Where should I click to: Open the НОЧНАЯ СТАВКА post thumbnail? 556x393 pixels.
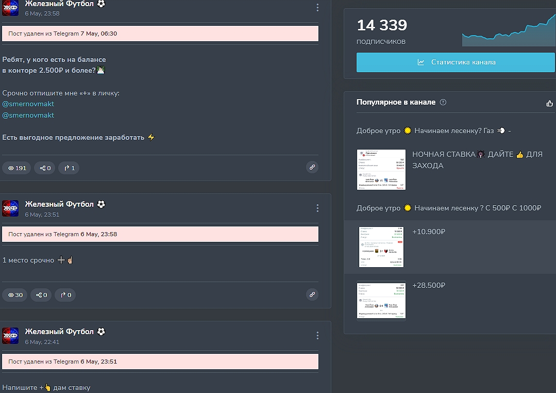pos(381,170)
